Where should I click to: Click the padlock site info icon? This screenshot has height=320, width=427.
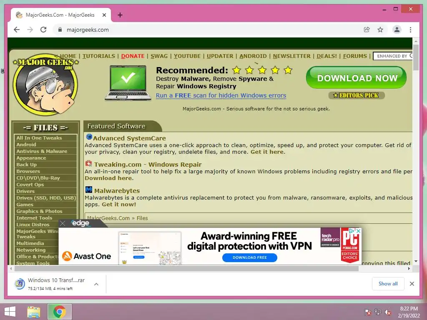(60, 30)
